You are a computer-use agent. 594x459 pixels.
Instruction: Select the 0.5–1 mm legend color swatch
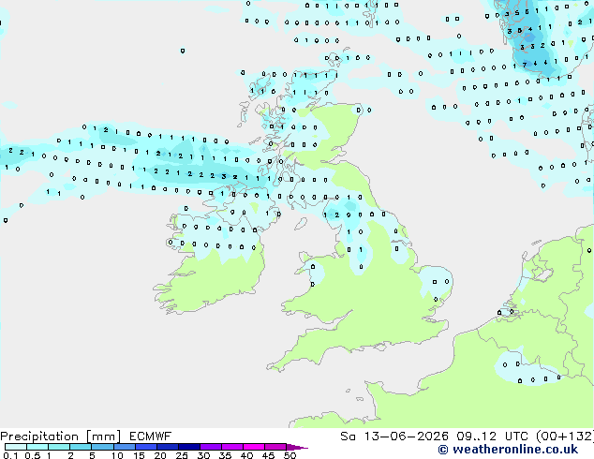[37, 447]
